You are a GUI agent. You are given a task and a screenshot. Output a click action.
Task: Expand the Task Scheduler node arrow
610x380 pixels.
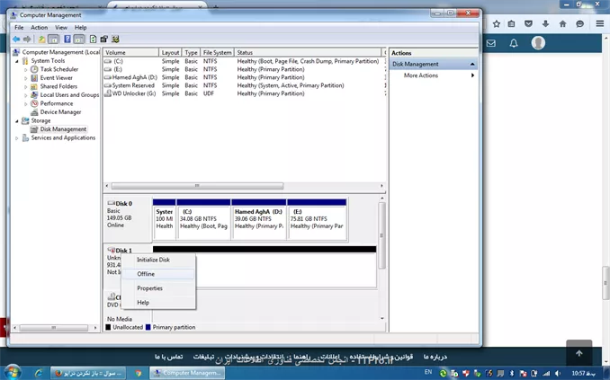pos(26,70)
